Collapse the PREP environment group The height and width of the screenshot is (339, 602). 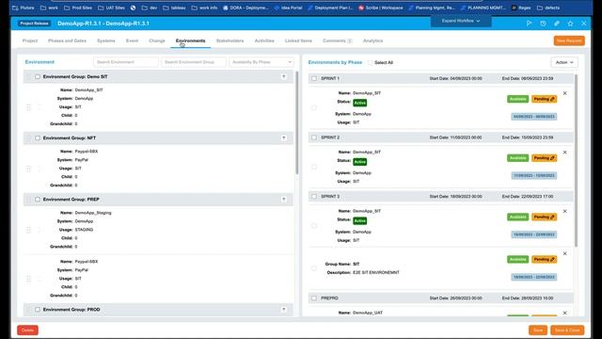click(284, 200)
